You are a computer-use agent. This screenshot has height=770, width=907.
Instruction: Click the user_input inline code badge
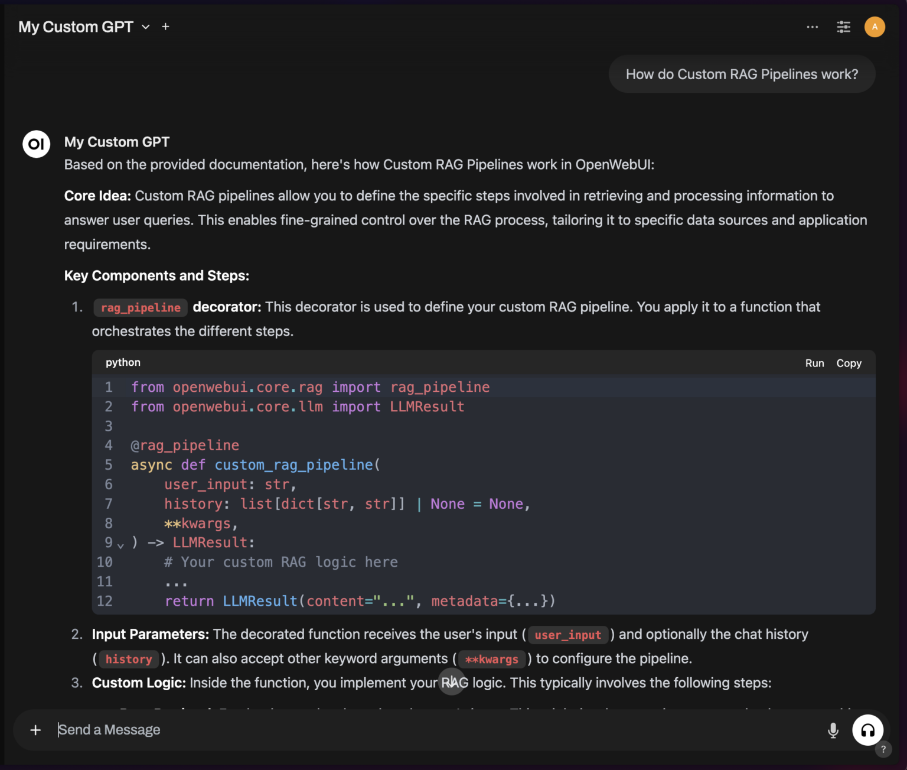[x=567, y=635]
